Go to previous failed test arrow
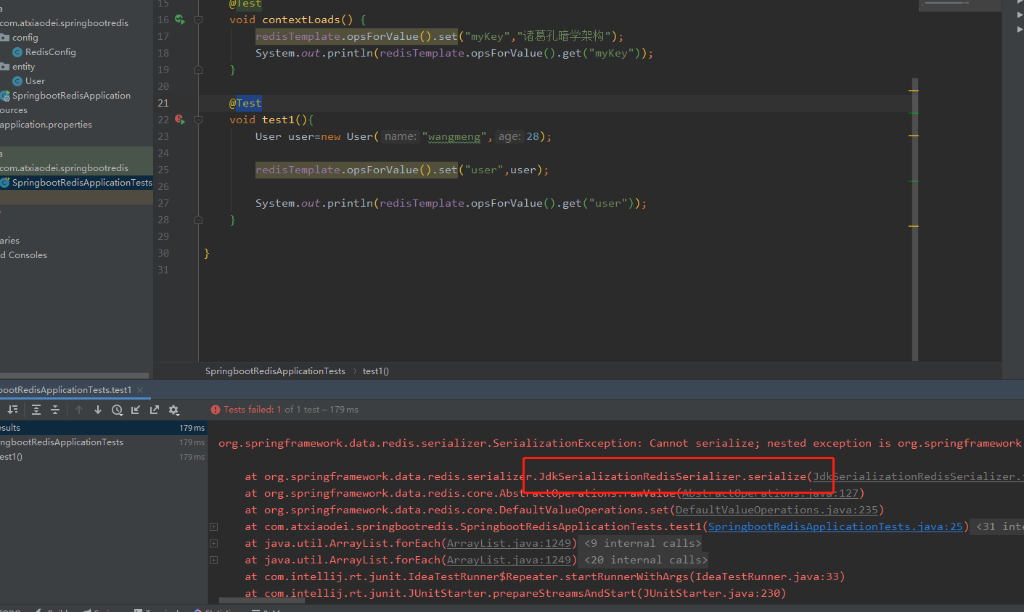 click(79, 410)
